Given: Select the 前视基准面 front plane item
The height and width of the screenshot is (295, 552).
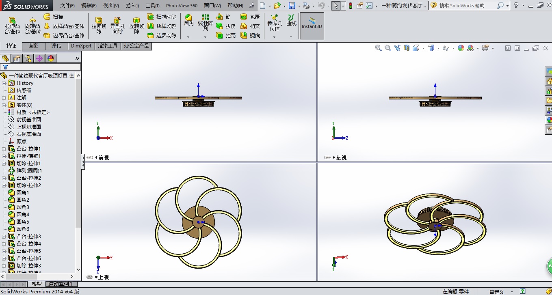Looking at the screenshot, I should pyautogui.click(x=28, y=120).
